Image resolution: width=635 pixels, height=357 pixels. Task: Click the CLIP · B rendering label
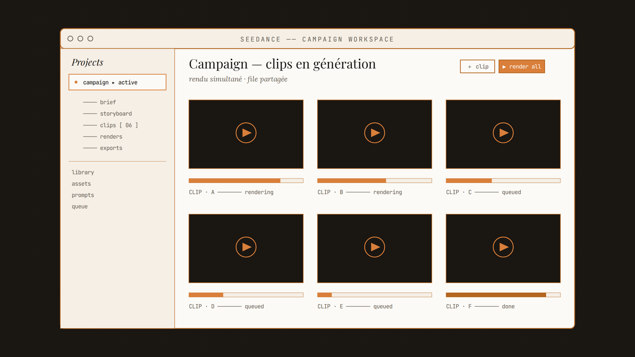click(360, 193)
